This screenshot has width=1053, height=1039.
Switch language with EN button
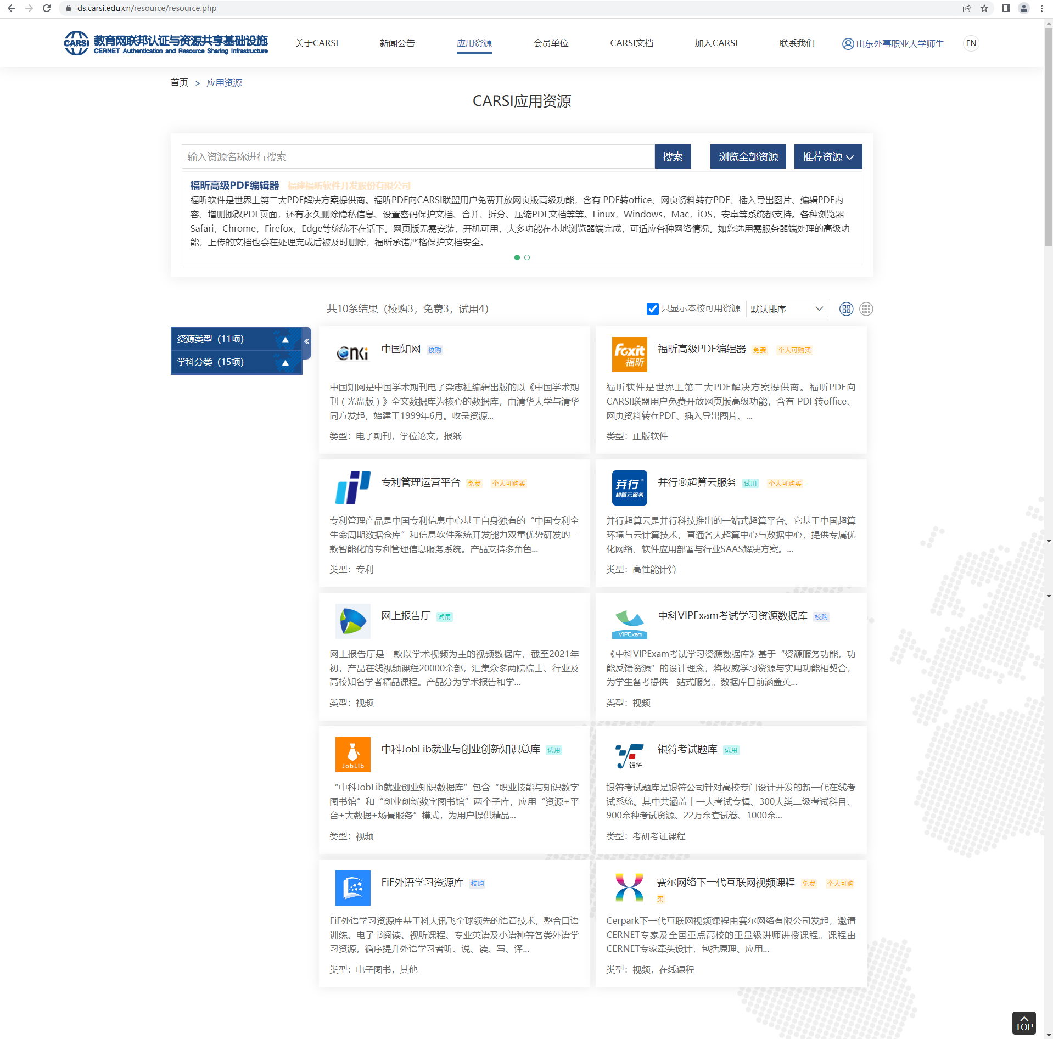[x=971, y=43]
